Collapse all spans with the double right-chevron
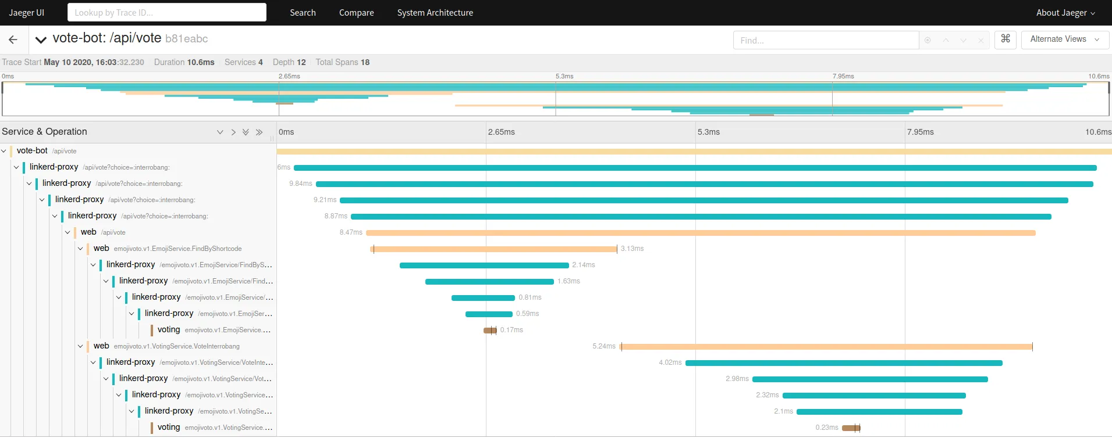 click(x=259, y=132)
